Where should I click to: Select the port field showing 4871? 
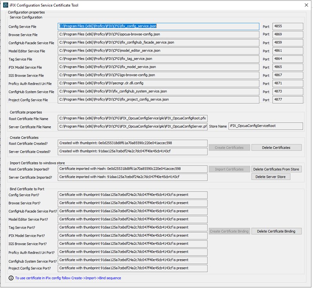(288, 83)
